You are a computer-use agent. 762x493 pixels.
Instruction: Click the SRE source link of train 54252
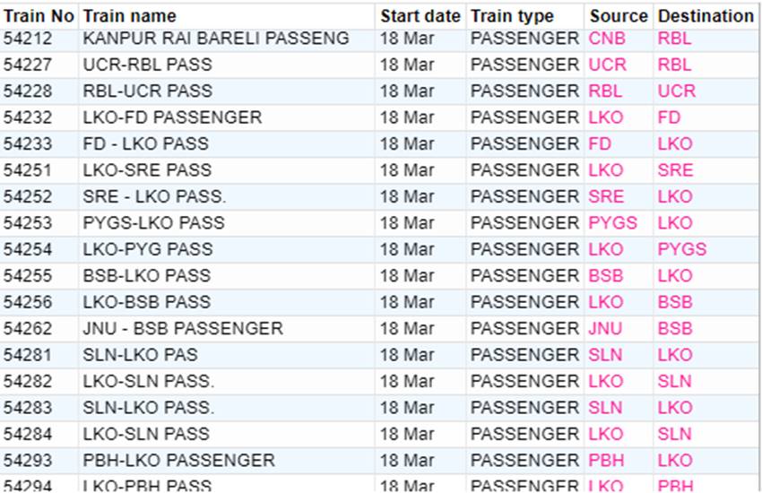(606, 196)
